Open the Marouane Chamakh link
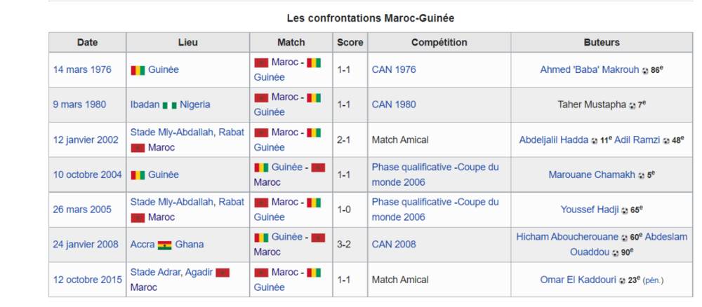The width and height of the screenshot is (702, 307). 592,175
